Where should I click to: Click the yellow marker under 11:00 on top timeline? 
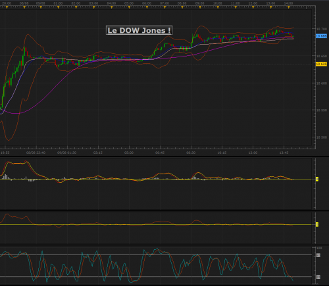(236, 7)
